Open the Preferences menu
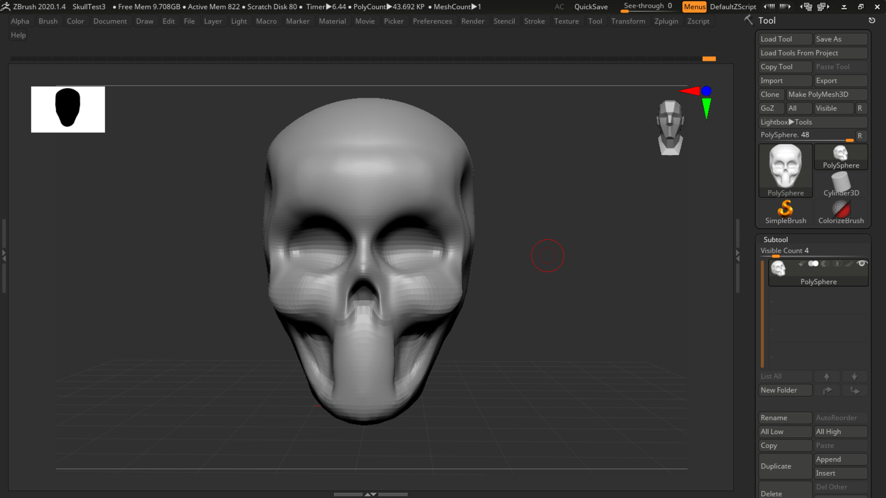 [x=432, y=21]
